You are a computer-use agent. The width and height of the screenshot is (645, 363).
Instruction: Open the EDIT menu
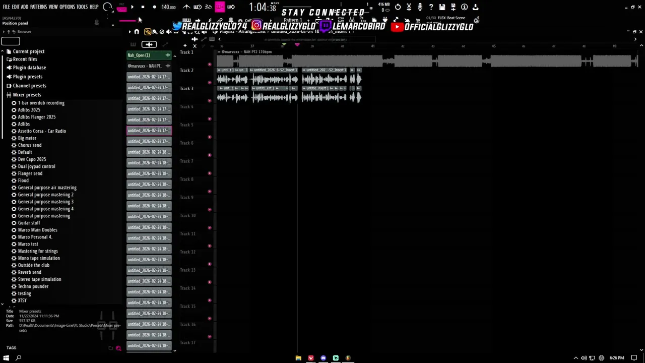(x=16, y=7)
